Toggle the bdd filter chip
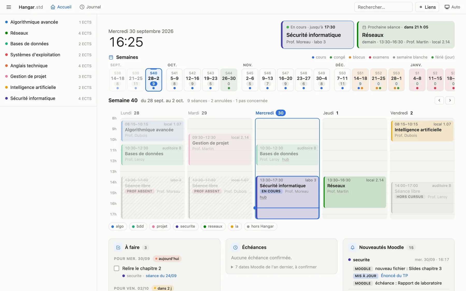Image resolution: width=466 pixels, height=291 pixels. (x=138, y=227)
